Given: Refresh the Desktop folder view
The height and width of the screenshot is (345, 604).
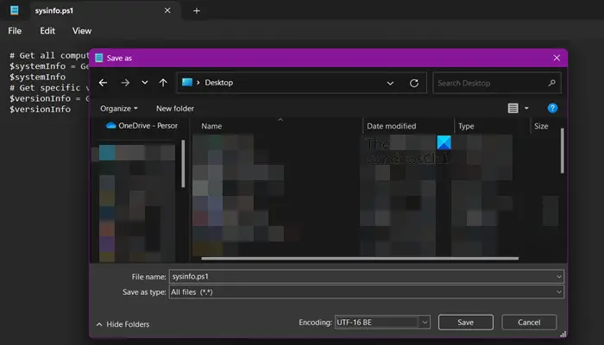Looking at the screenshot, I should pyautogui.click(x=414, y=84).
